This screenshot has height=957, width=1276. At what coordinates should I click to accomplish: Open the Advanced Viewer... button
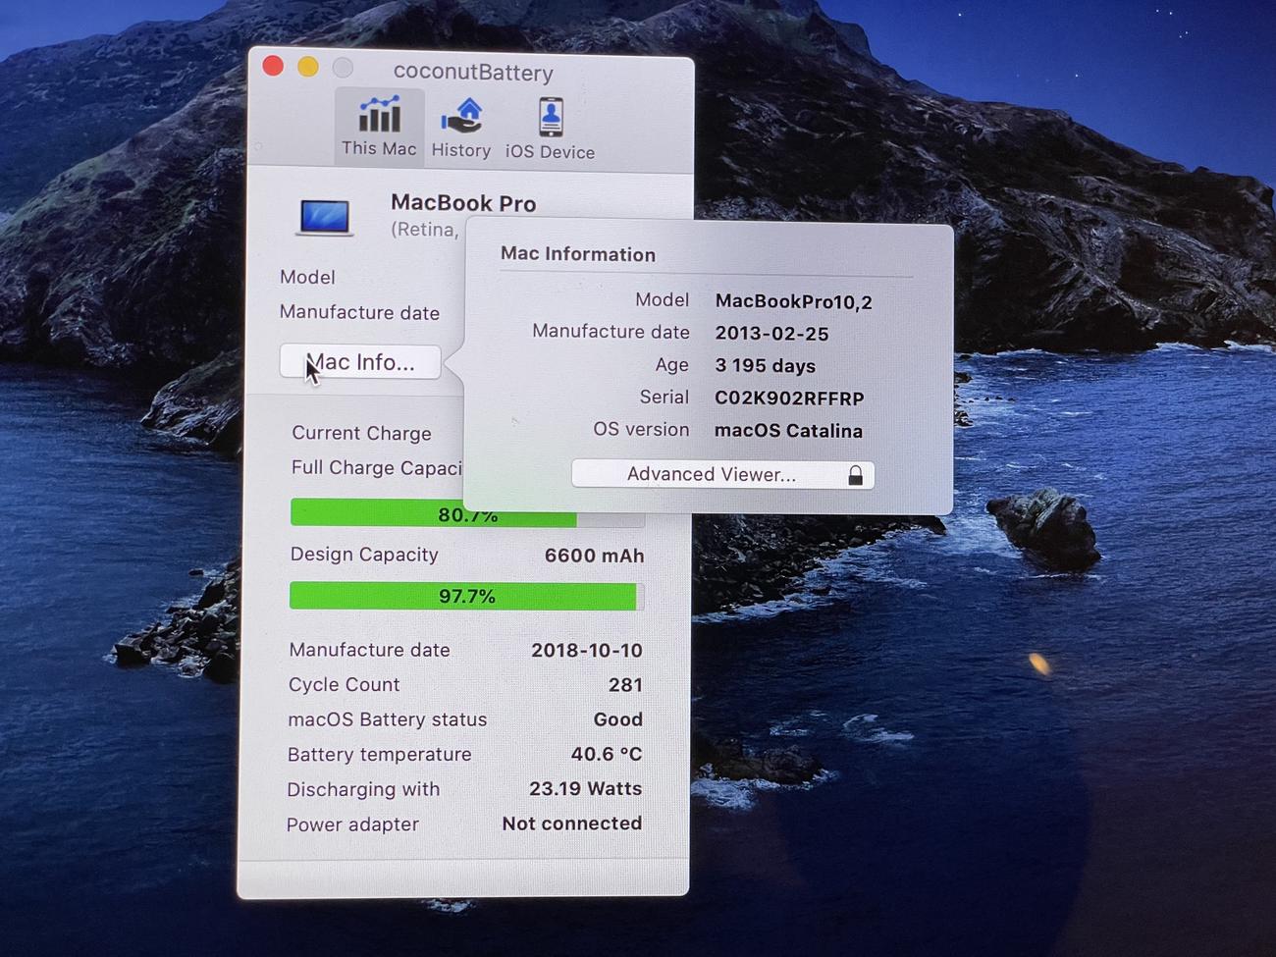(722, 474)
